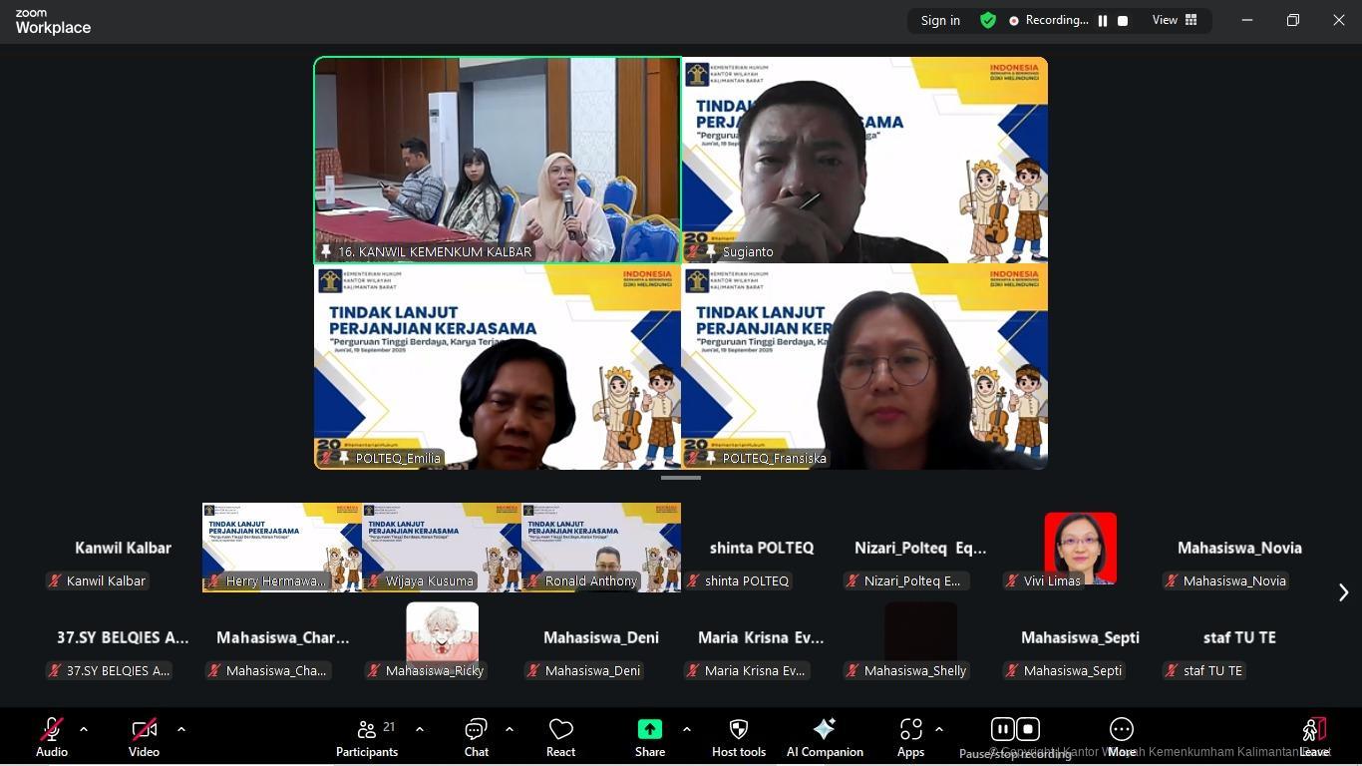Click the green Share screen icon
Image resolution: width=1362 pixels, height=766 pixels.
[650, 730]
